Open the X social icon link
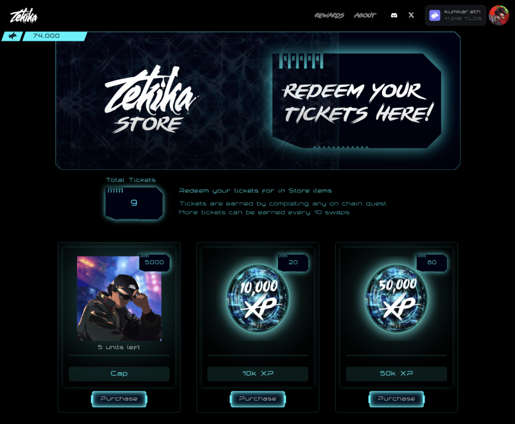This screenshot has height=424, width=515. click(411, 15)
